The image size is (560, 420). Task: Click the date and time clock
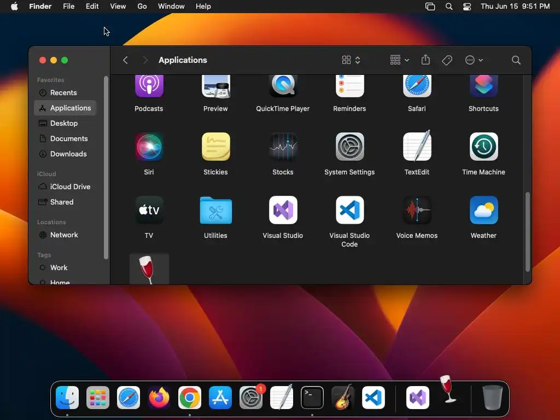(515, 7)
